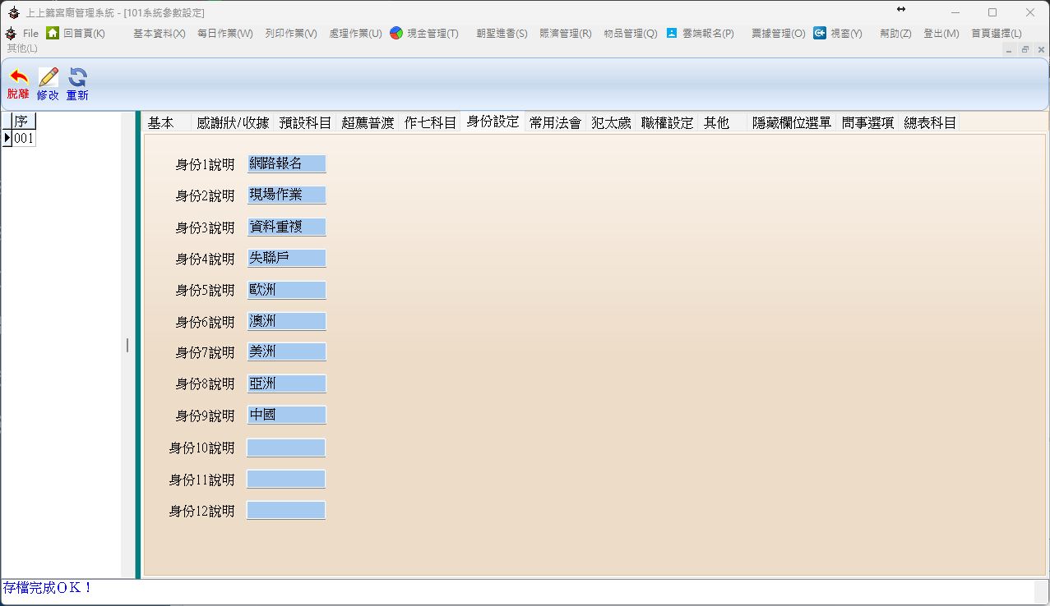Open the 感謝狀/收據 tab
This screenshot has width=1050, height=606.
232,123
